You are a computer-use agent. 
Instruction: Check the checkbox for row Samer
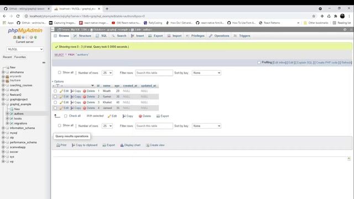click(x=55, y=97)
